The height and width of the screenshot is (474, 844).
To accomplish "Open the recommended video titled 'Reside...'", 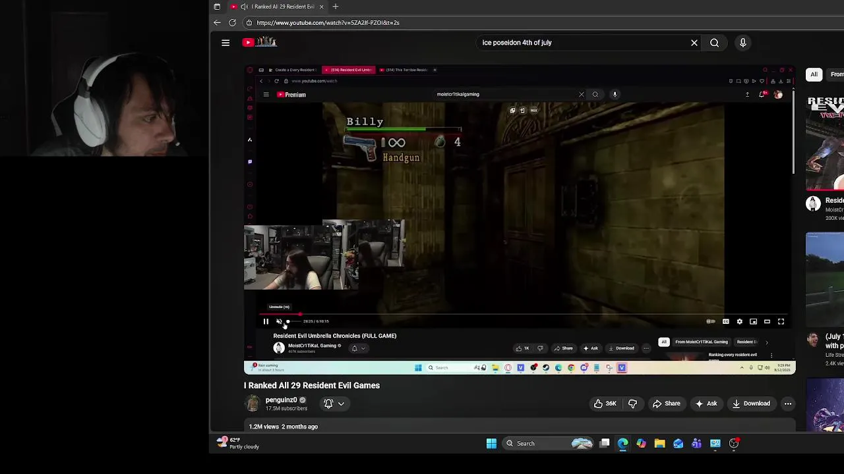I will coord(834,200).
